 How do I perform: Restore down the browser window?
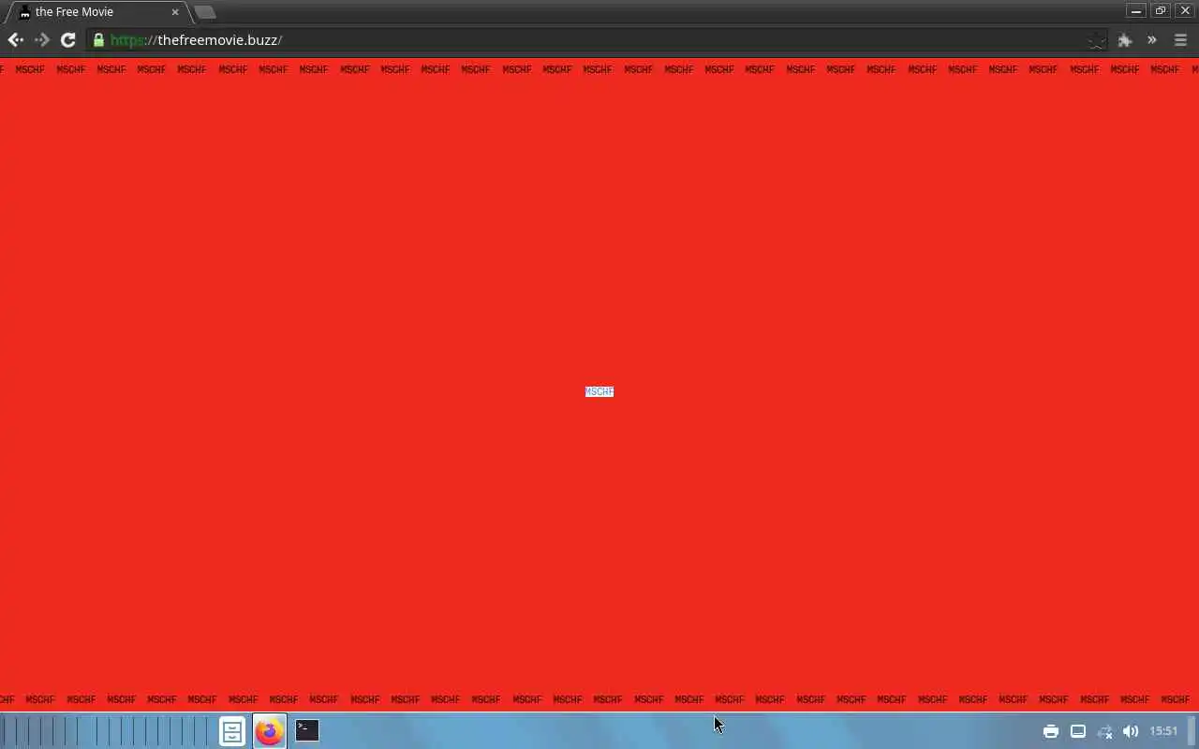[1161, 11]
